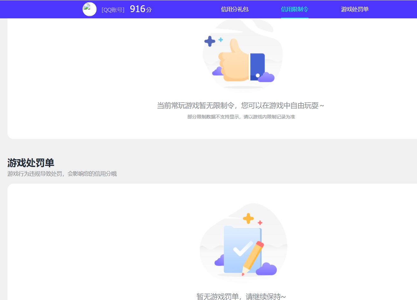Go to the 游戏处罚单 navigation tab

355,9
